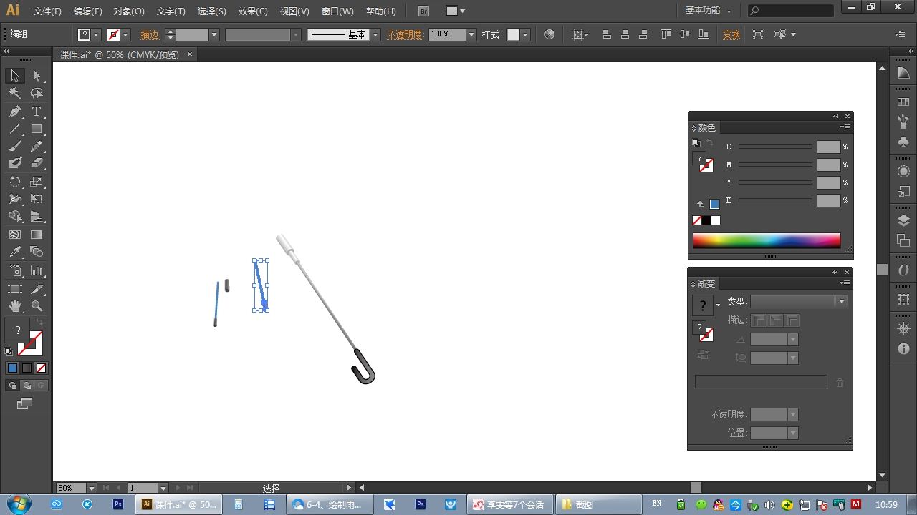
Task: Select the Rotate tool
Action: [15, 182]
